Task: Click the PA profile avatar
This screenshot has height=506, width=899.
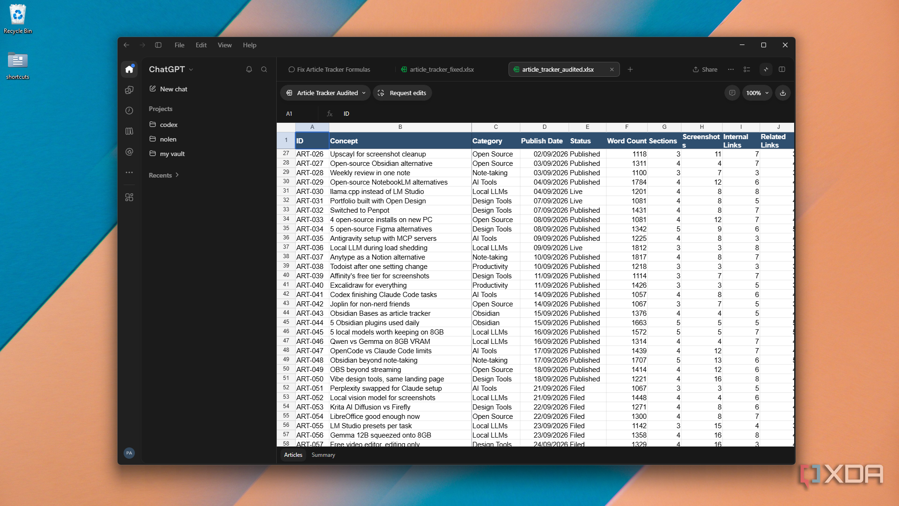Action: pyautogui.click(x=129, y=453)
